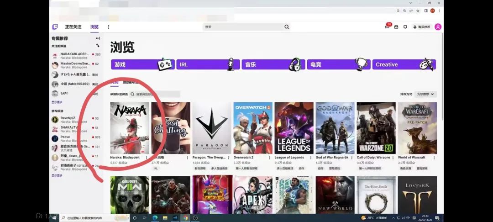Open the IRL category banner

point(208,64)
